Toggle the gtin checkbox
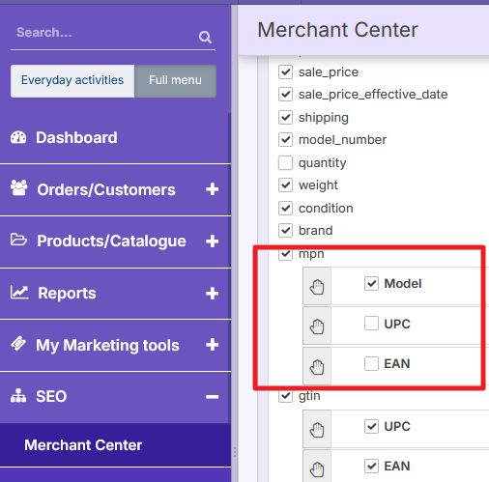Screen dimensions: 489x482 285,396
